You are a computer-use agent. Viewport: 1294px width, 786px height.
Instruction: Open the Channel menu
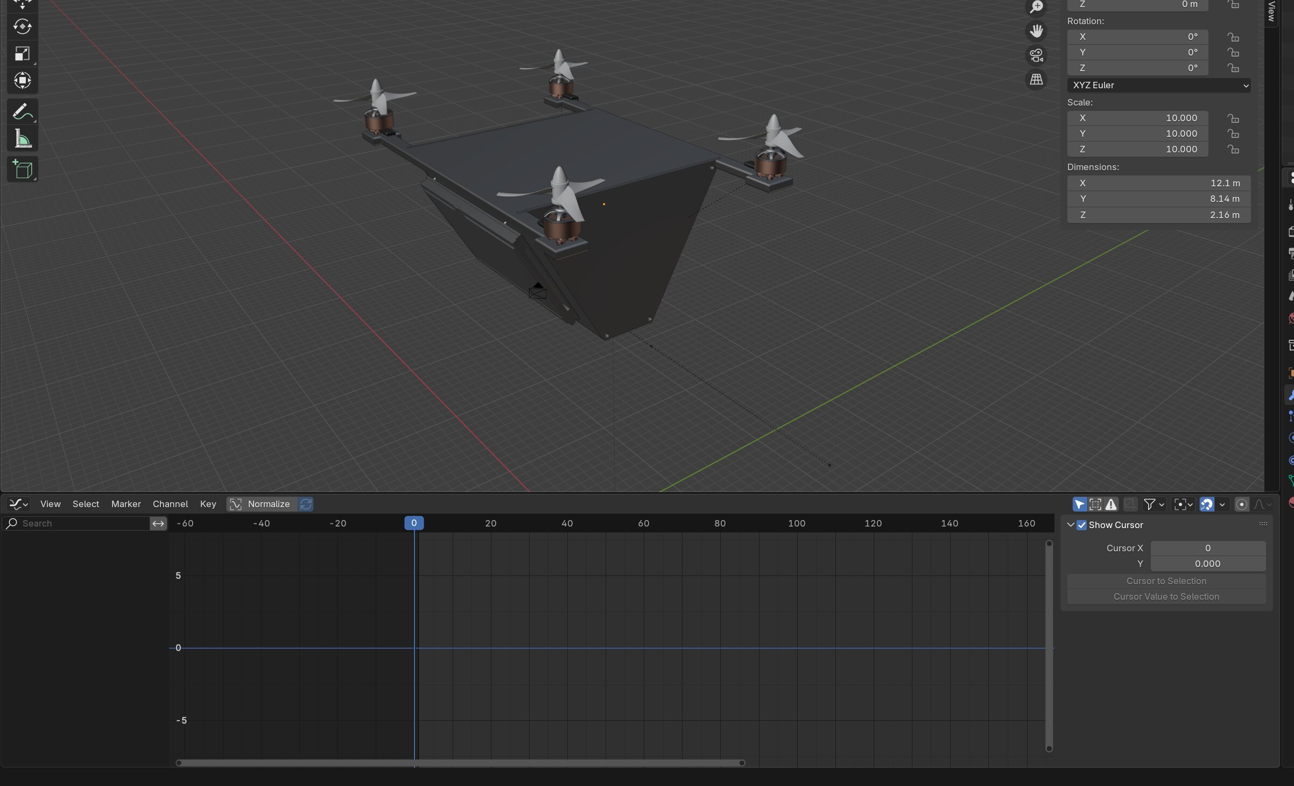tap(170, 504)
